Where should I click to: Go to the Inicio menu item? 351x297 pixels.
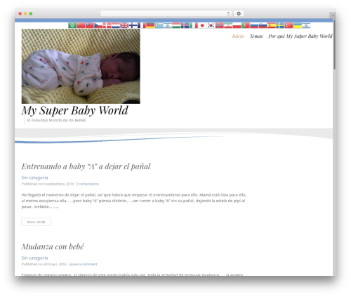(238, 36)
